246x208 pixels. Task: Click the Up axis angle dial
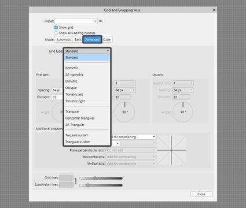click(x=183, y=112)
